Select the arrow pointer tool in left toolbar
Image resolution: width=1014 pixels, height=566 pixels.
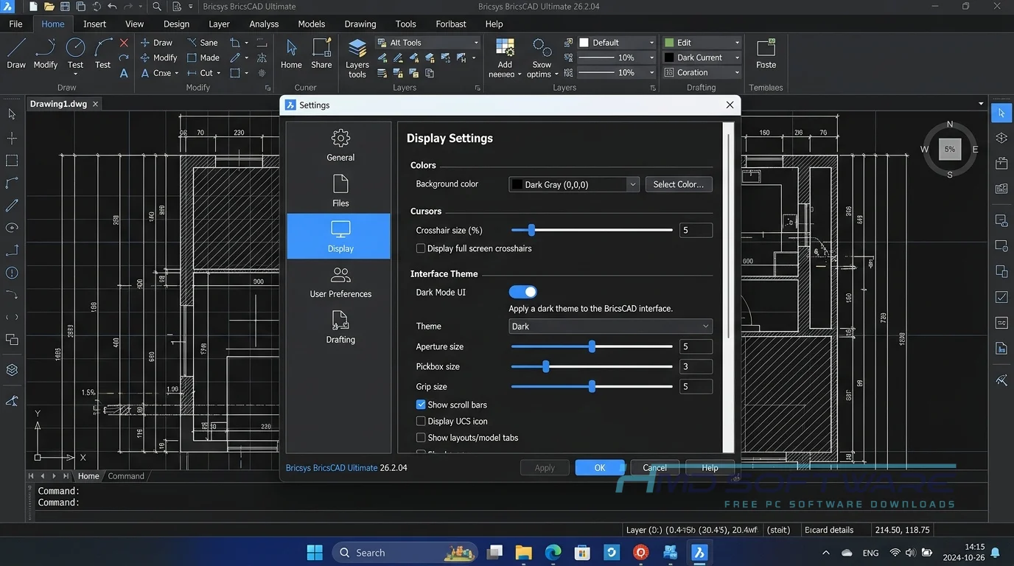coord(12,114)
